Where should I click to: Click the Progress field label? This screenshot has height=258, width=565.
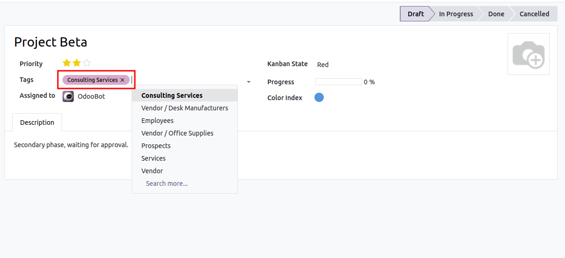(x=280, y=82)
